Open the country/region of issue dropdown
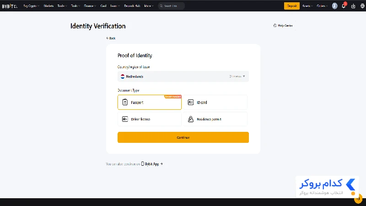The height and width of the screenshot is (206, 366). click(x=183, y=76)
